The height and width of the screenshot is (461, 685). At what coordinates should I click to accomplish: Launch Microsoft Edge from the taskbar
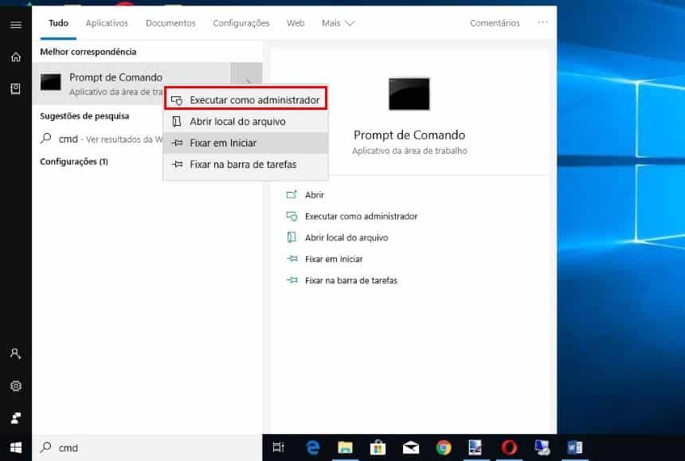tap(312, 447)
